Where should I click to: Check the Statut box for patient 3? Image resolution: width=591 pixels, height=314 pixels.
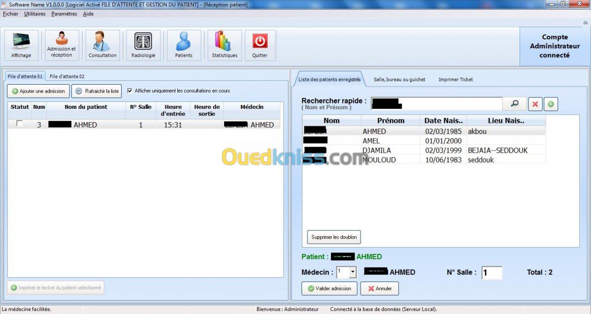click(x=20, y=124)
